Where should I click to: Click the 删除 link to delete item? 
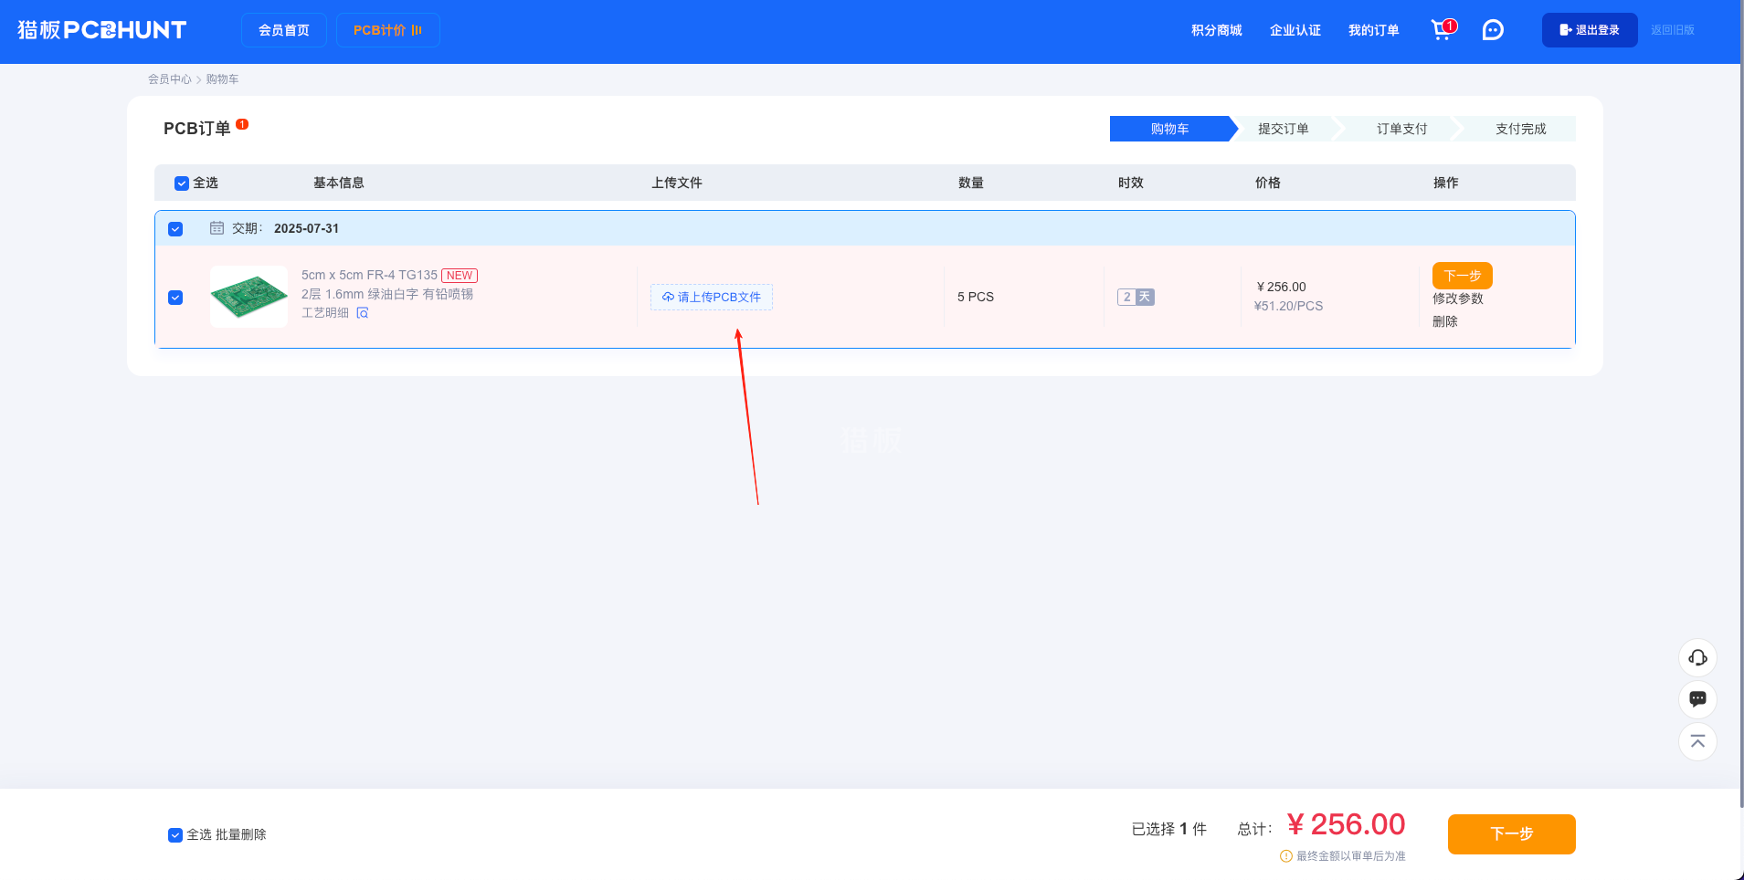coord(1446,320)
